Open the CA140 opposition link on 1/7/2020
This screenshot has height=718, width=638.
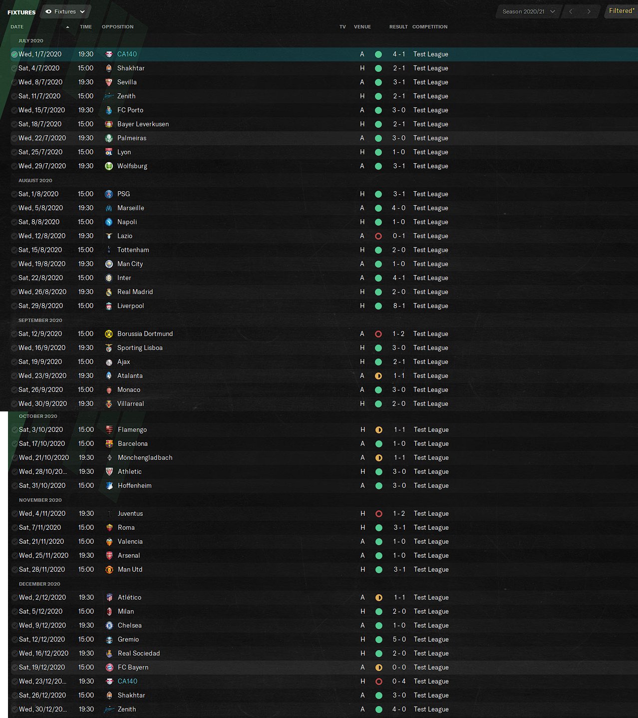[127, 54]
